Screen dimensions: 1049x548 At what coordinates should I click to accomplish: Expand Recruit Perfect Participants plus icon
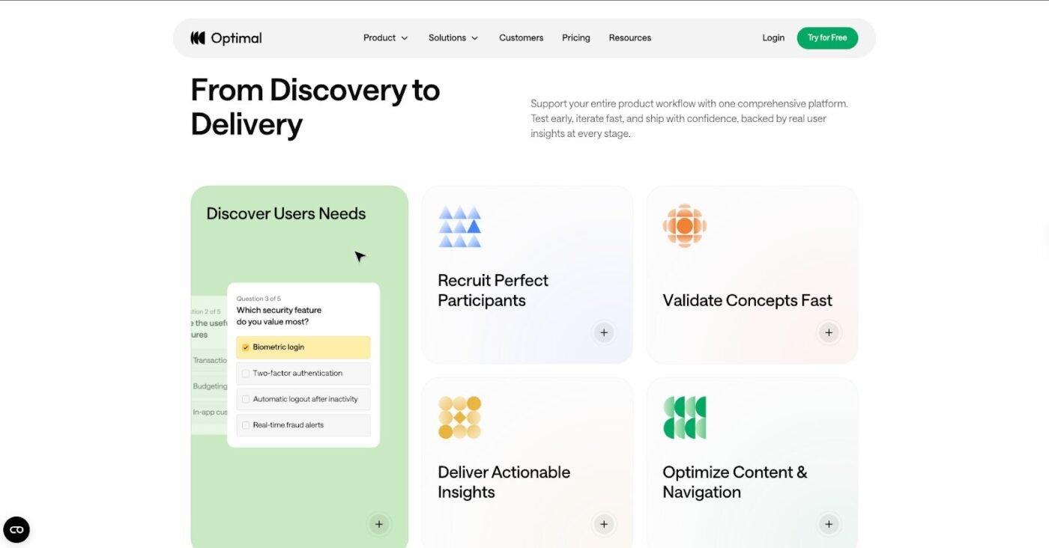[x=604, y=332]
